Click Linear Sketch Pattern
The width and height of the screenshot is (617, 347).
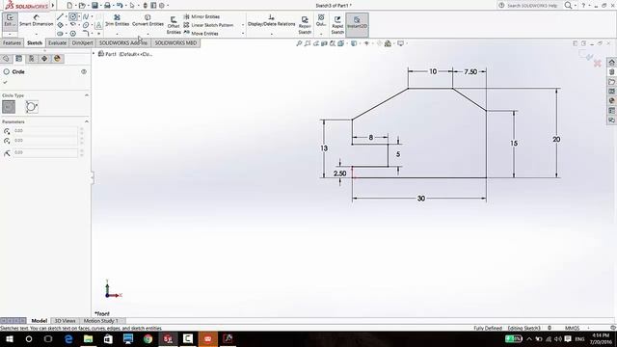(208, 25)
